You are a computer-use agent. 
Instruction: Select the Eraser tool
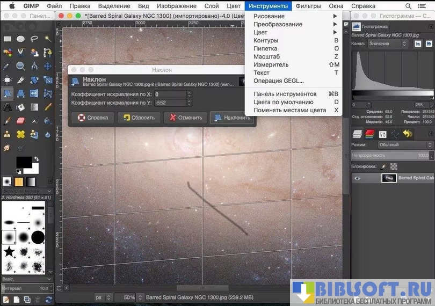(x=20, y=121)
